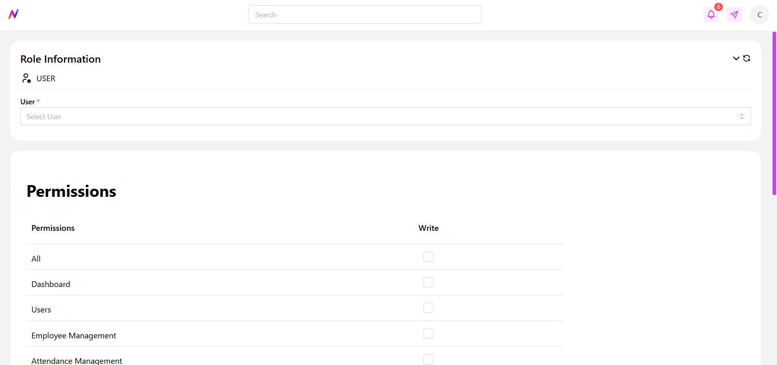Click the Permissions column header
Viewport: 777px width, 365px height.
[x=53, y=228]
